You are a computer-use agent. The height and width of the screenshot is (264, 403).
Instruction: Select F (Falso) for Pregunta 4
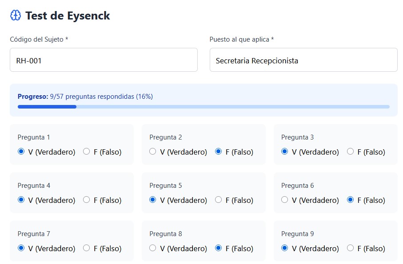87,200
